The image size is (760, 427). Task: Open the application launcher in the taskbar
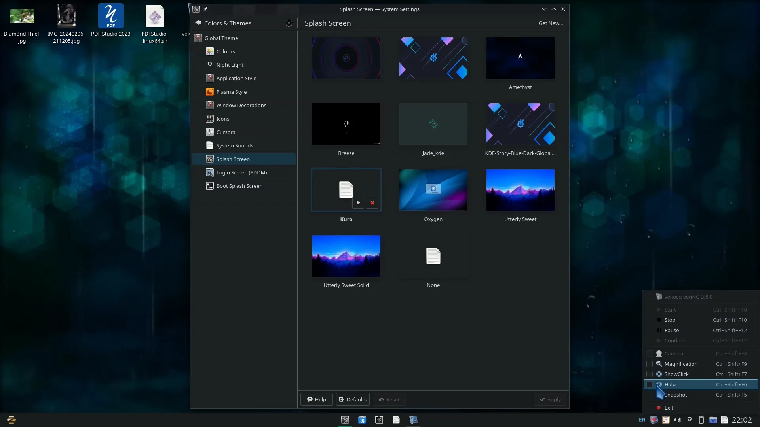(11, 419)
